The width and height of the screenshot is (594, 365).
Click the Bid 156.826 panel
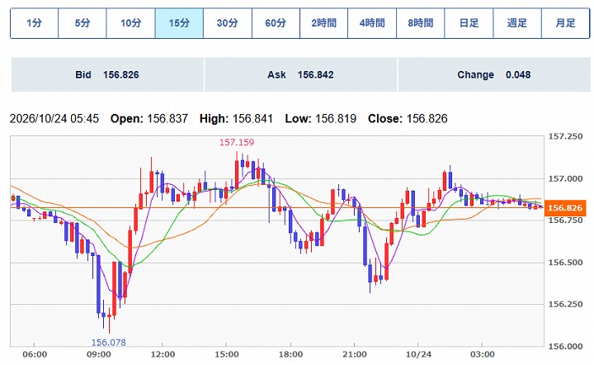coord(107,74)
